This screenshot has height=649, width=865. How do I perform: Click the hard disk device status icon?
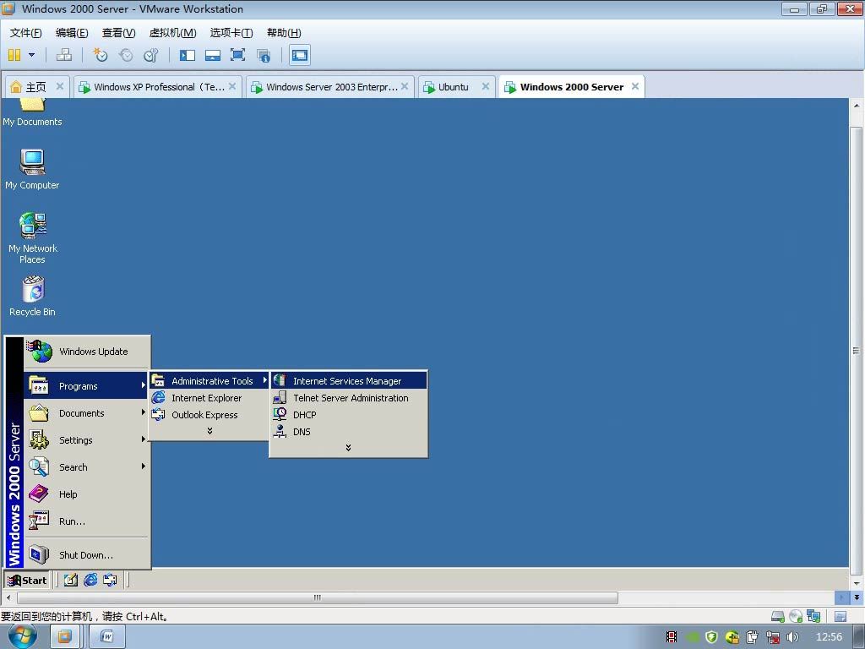click(x=778, y=616)
